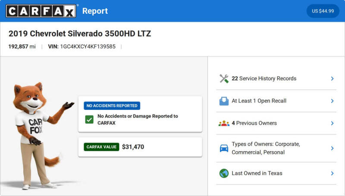Viewport: 345px width, 196px height.
Task: Expand the Open Recall chevron
Action: pyautogui.click(x=332, y=101)
